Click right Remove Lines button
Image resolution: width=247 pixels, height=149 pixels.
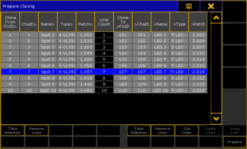tap(163, 130)
